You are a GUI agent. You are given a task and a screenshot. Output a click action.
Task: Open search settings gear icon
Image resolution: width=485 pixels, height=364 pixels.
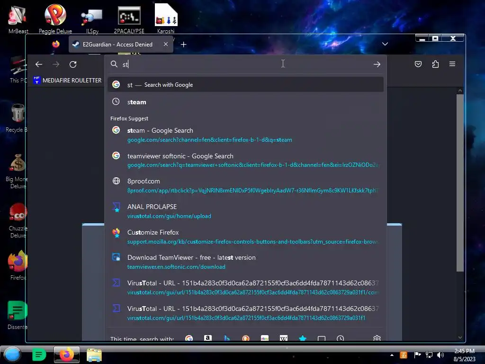pos(377,338)
